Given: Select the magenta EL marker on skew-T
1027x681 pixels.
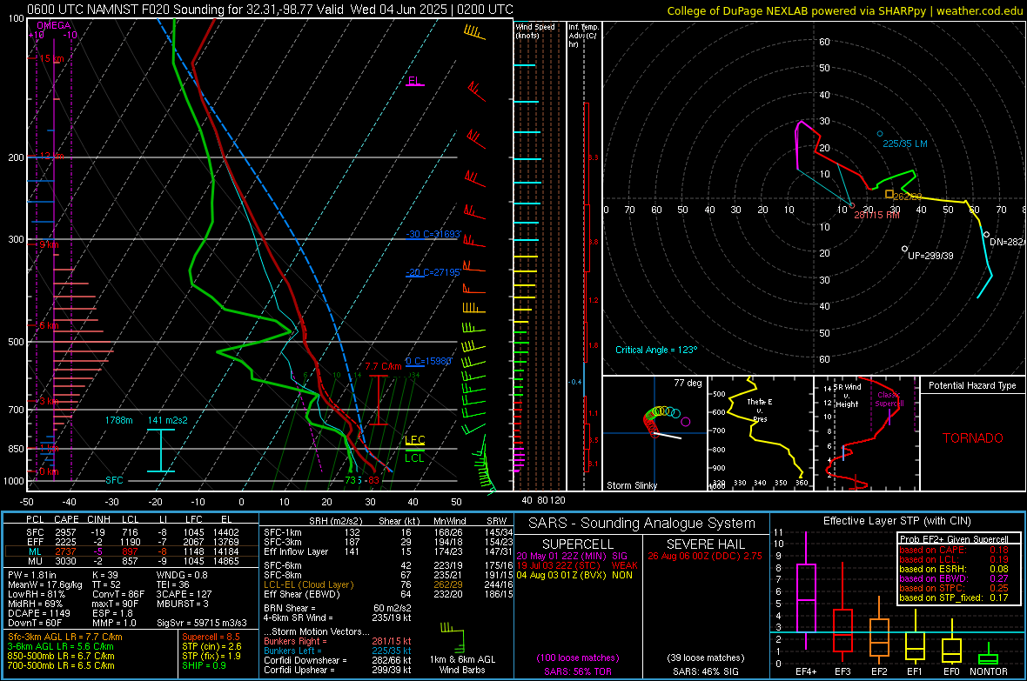Looking at the screenshot, I should tap(414, 81).
